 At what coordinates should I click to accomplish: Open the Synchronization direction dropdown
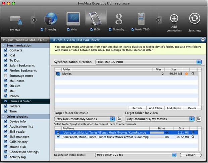(148, 62)
